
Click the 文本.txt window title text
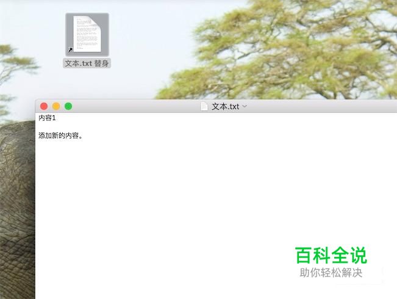pyautogui.click(x=226, y=106)
